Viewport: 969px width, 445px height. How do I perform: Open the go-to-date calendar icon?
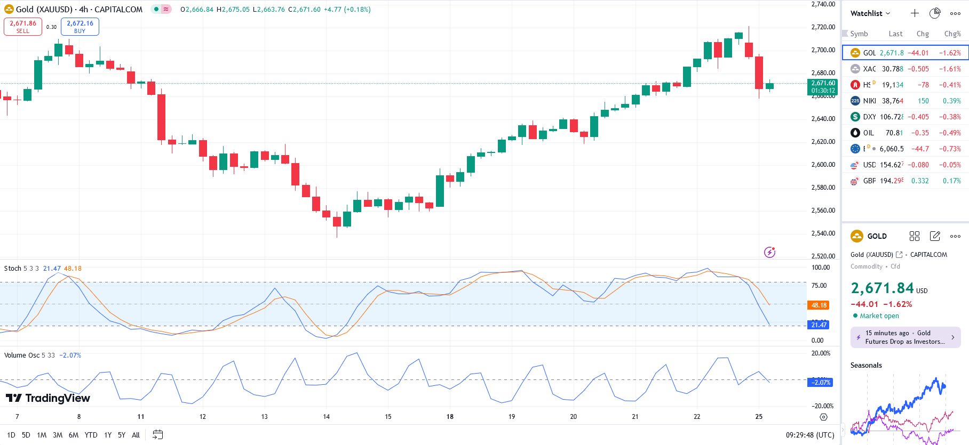coord(157,435)
